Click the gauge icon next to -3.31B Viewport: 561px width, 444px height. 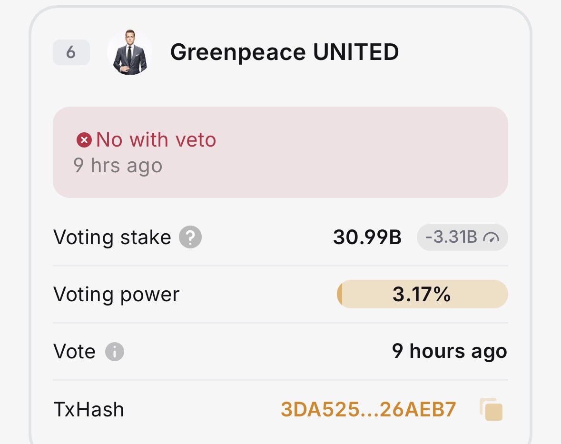(x=491, y=237)
